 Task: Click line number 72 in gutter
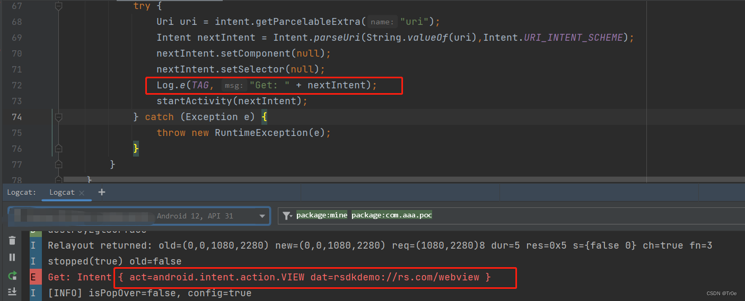pos(16,85)
